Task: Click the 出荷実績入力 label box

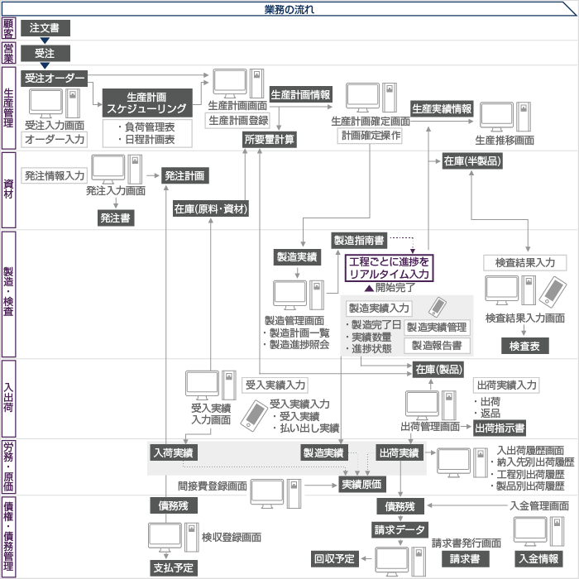Action: (x=506, y=385)
